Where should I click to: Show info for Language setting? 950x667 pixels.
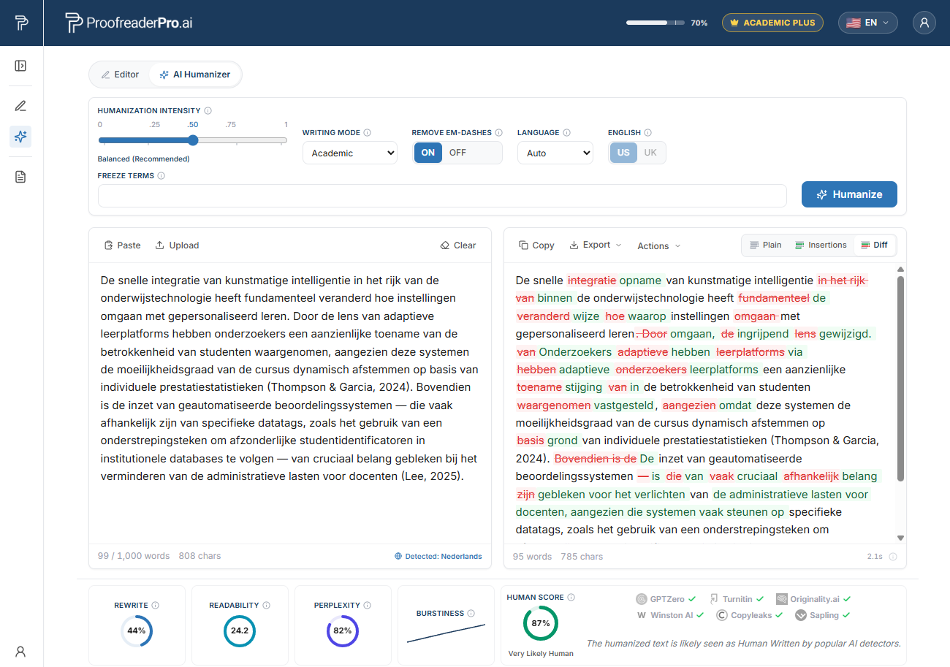pos(567,133)
